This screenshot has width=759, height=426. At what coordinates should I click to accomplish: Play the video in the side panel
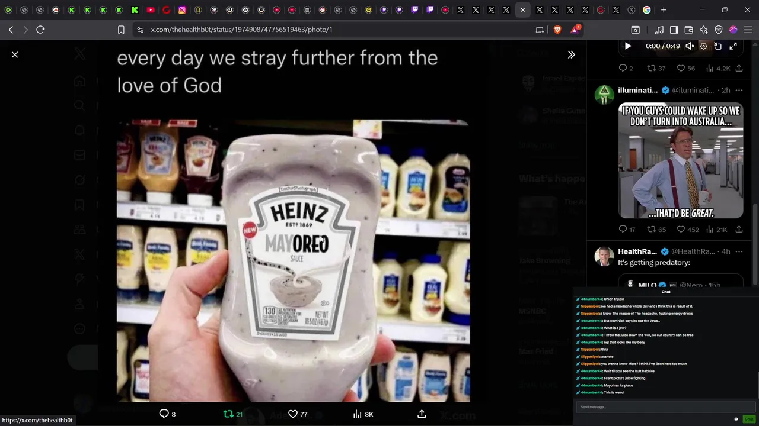click(628, 46)
